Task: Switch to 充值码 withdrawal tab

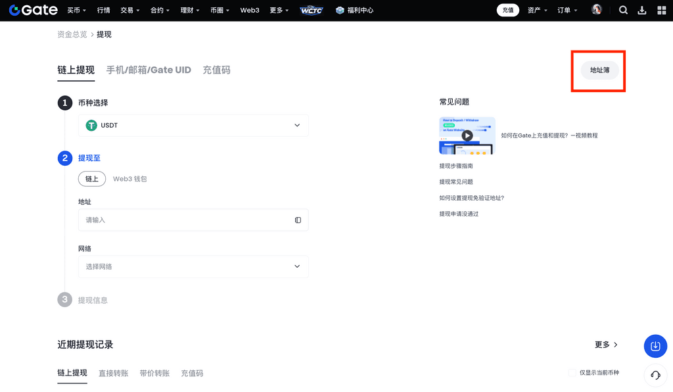Action: point(216,70)
